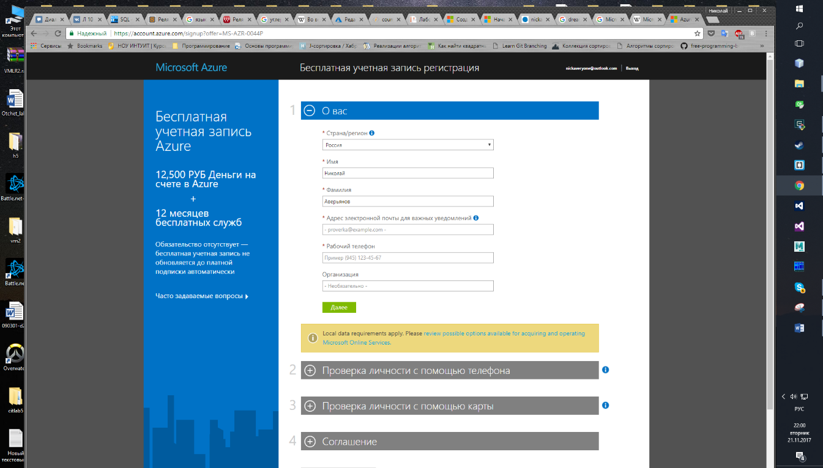Click info icon beside card verification section
823x468 pixels.
(x=605, y=405)
